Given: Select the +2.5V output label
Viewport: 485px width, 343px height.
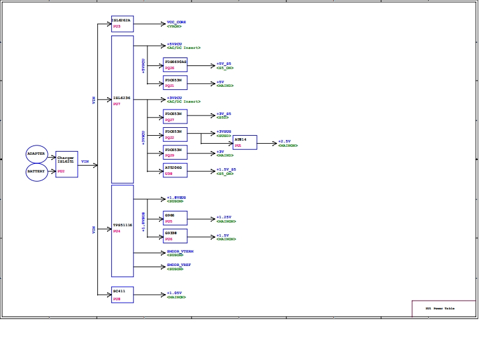Looking at the screenshot, I should click(284, 141).
